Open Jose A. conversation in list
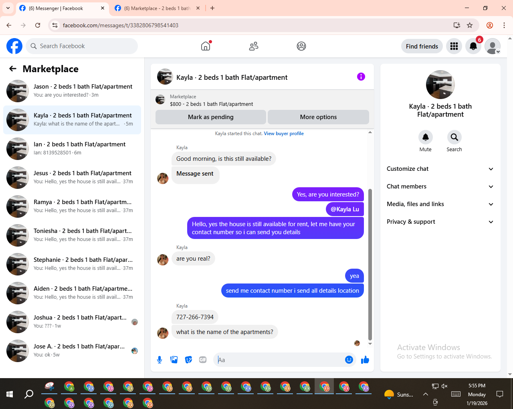Screen dimensions: 513x409 point(72,351)
